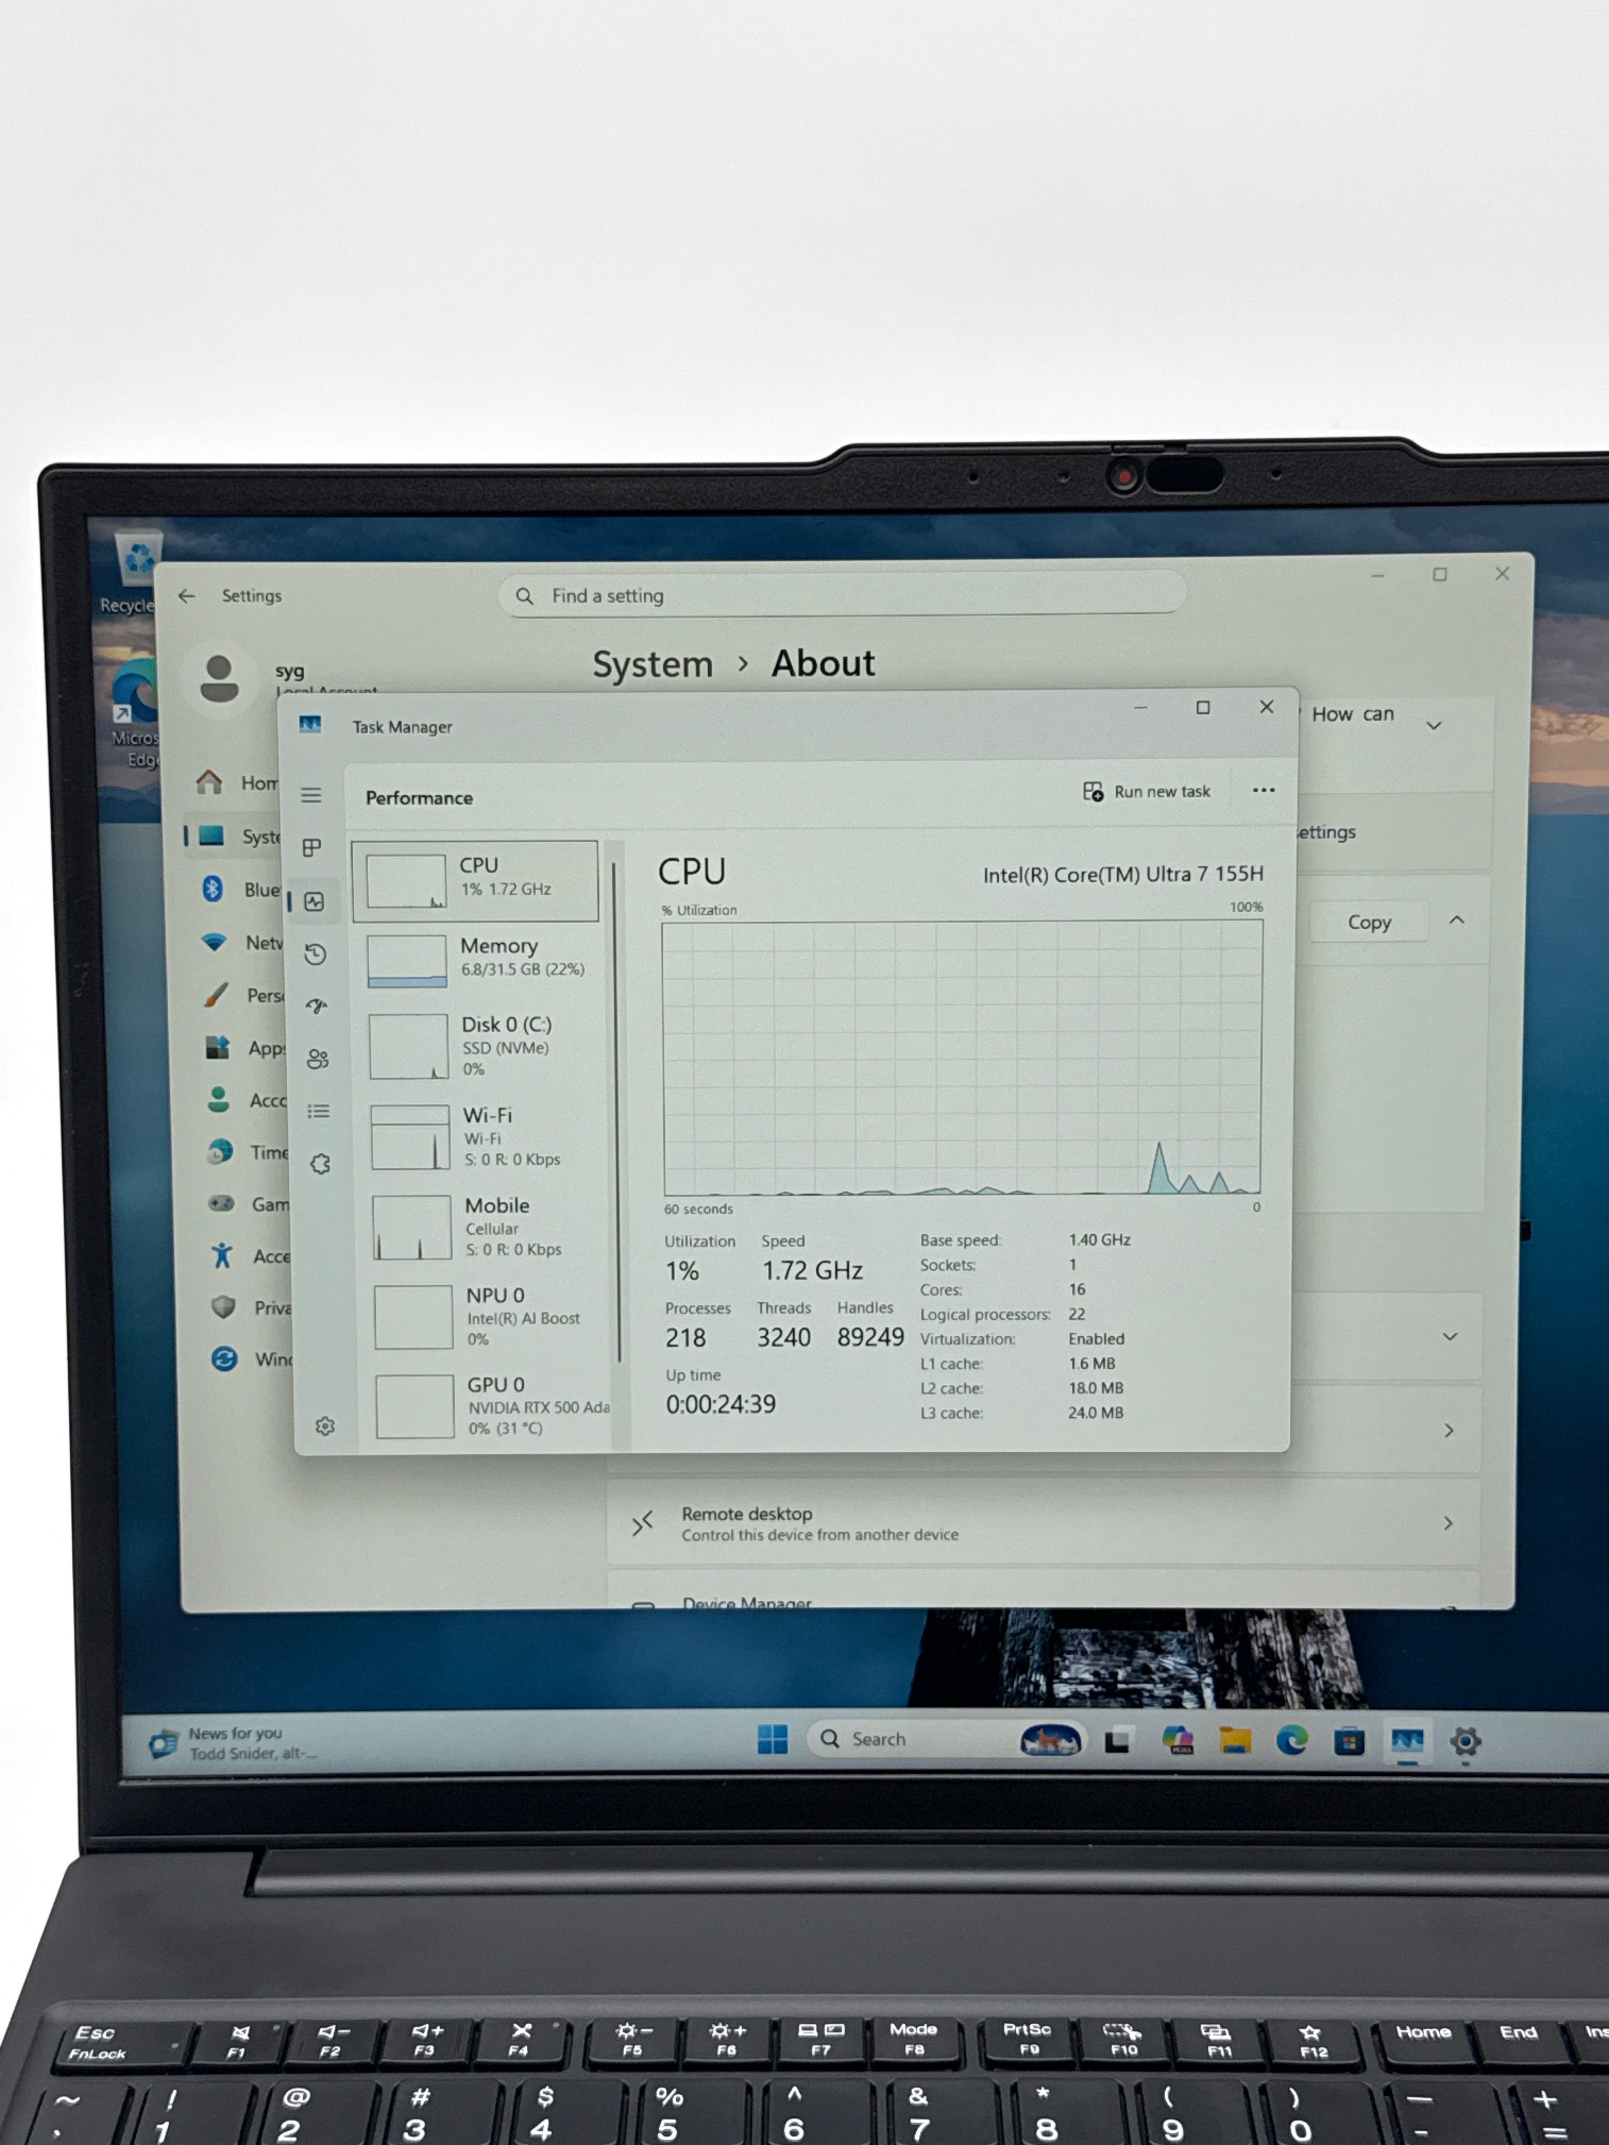Click the Find a setting search box
This screenshot has height=2145, width=1609.
(842, 594)
